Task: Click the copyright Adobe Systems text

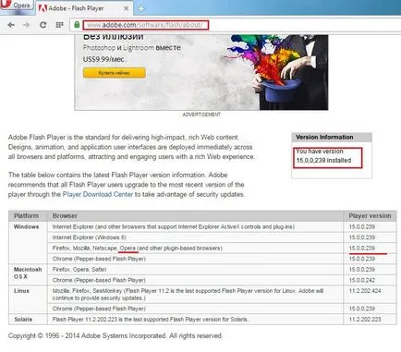Action: tap(115, 335)
